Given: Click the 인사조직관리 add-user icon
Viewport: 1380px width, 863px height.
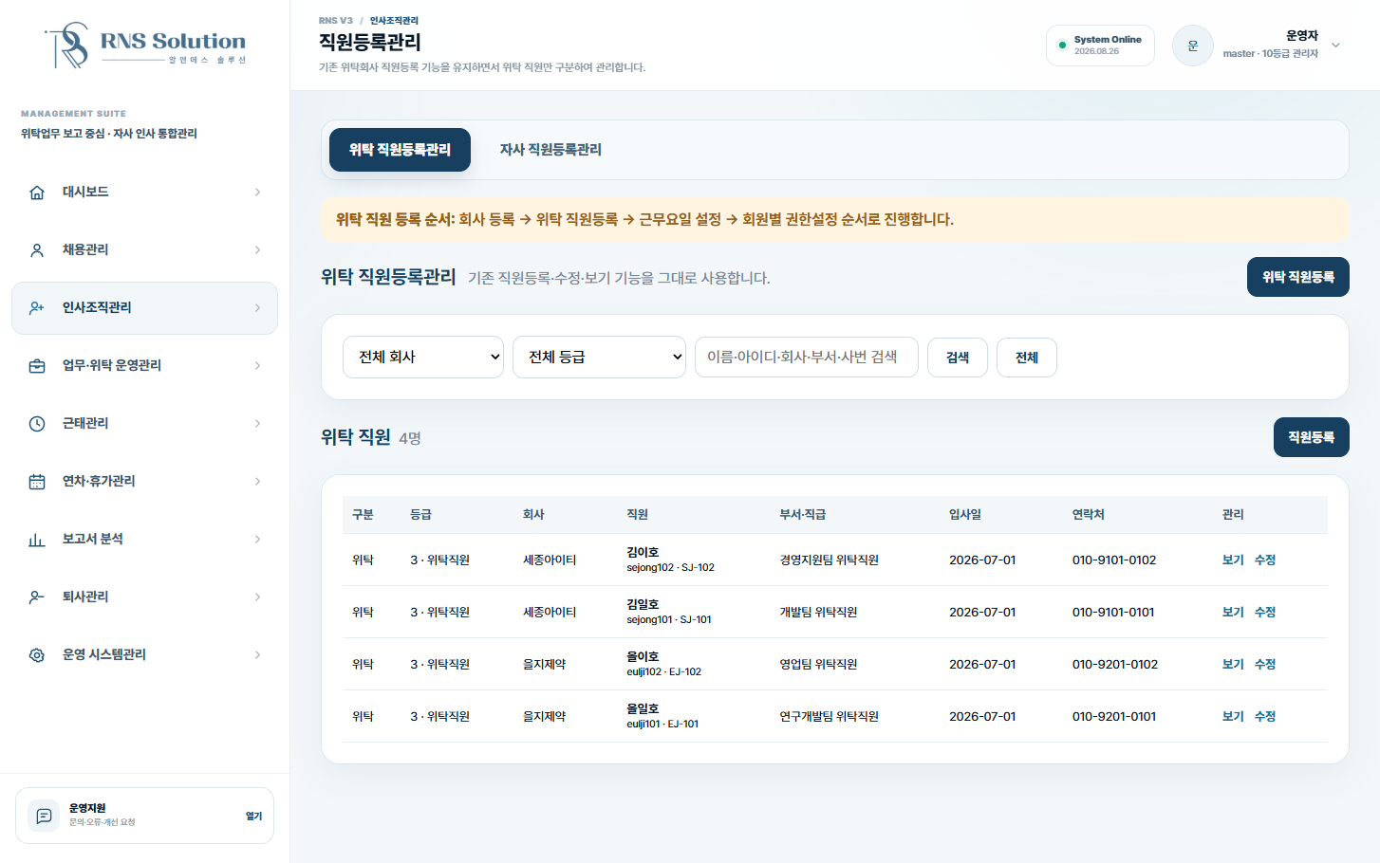Looking at the screenshot, I should click(x=37, y=308).
